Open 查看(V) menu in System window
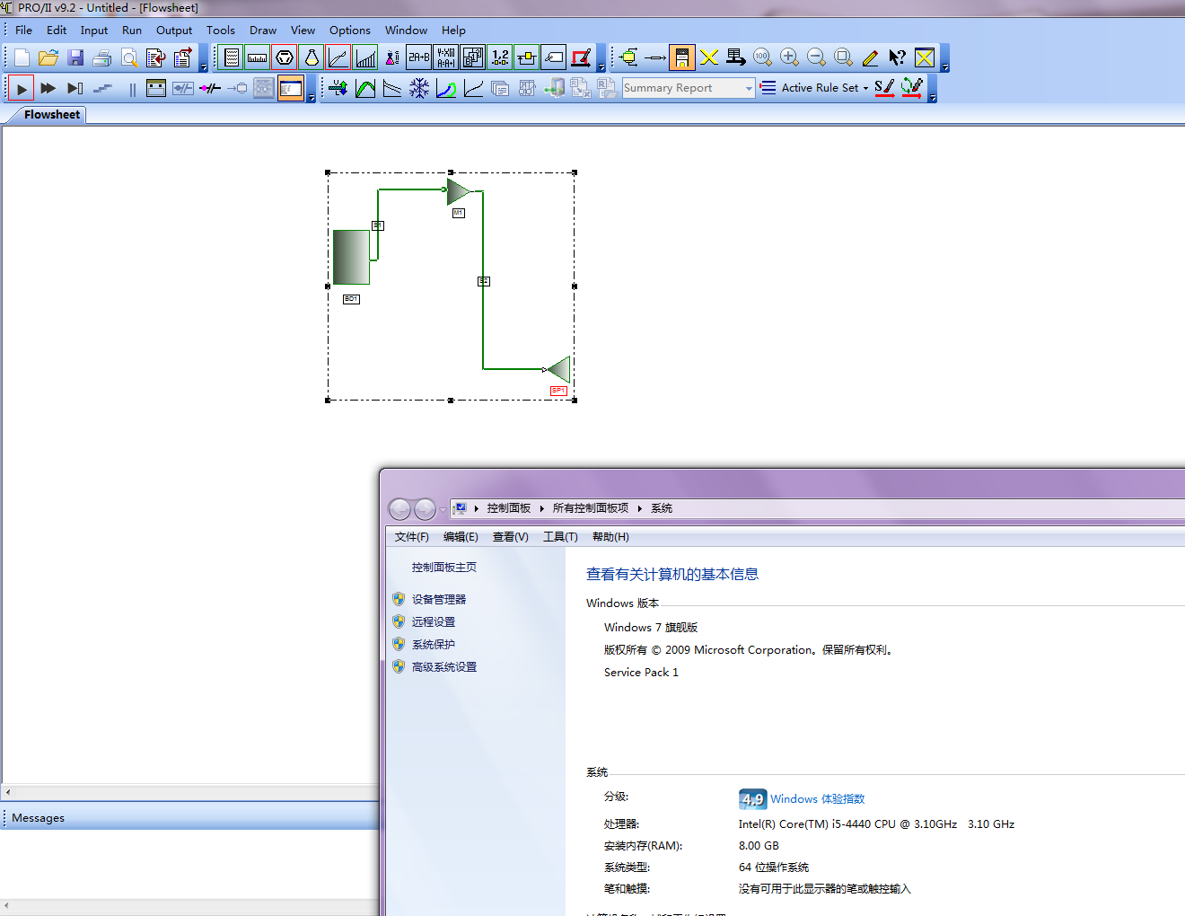This screenshot has height=916, width=1185. [x=511, y=536]
